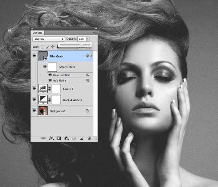The width and height of the screenshot is (218, 187).
Task: Hide the Background layer eye icon
Action: (35, 111)
